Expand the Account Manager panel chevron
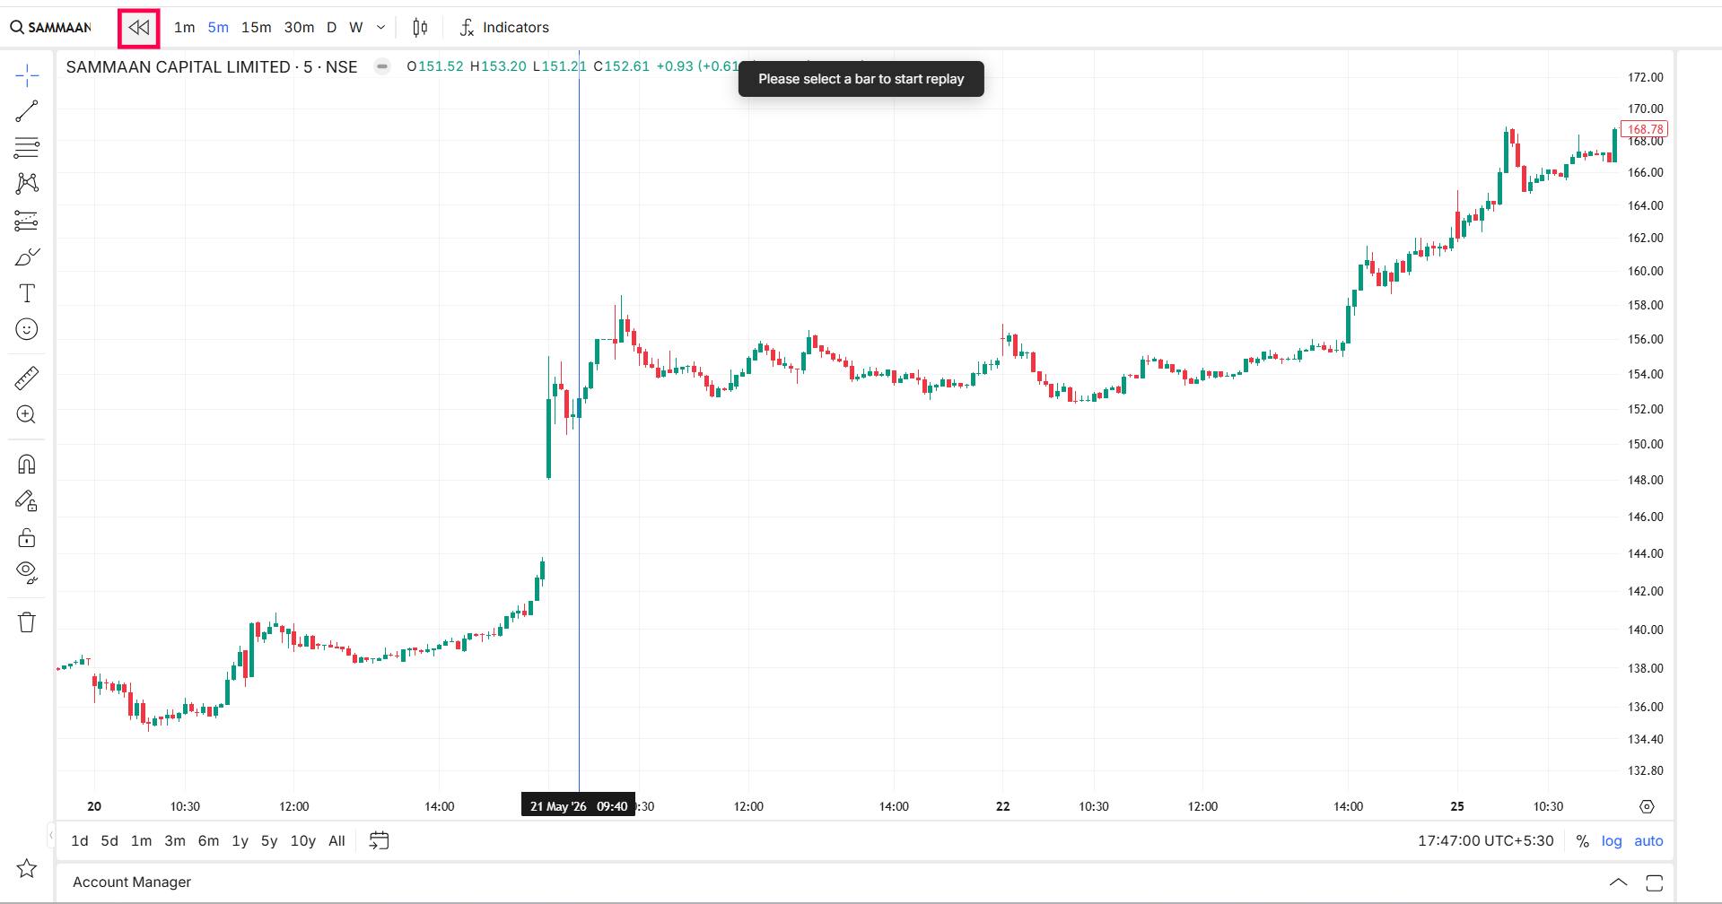This screenshot has height=904, width=1722. (1618, 882)
